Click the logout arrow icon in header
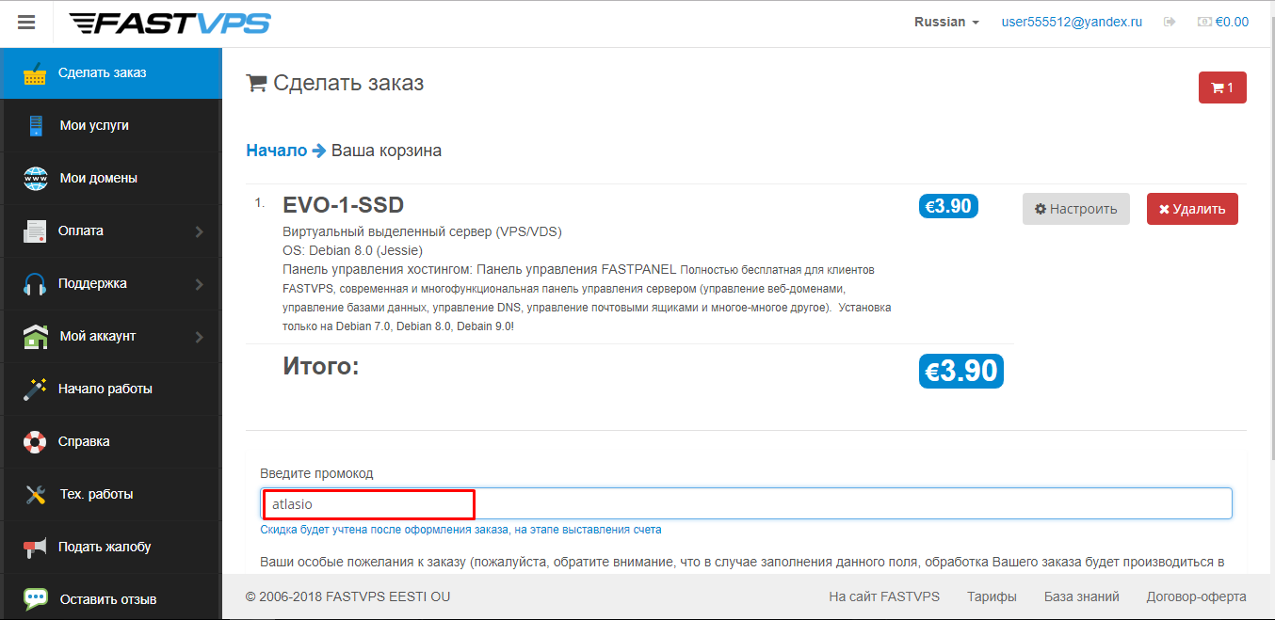 [x=1170, y=22]
